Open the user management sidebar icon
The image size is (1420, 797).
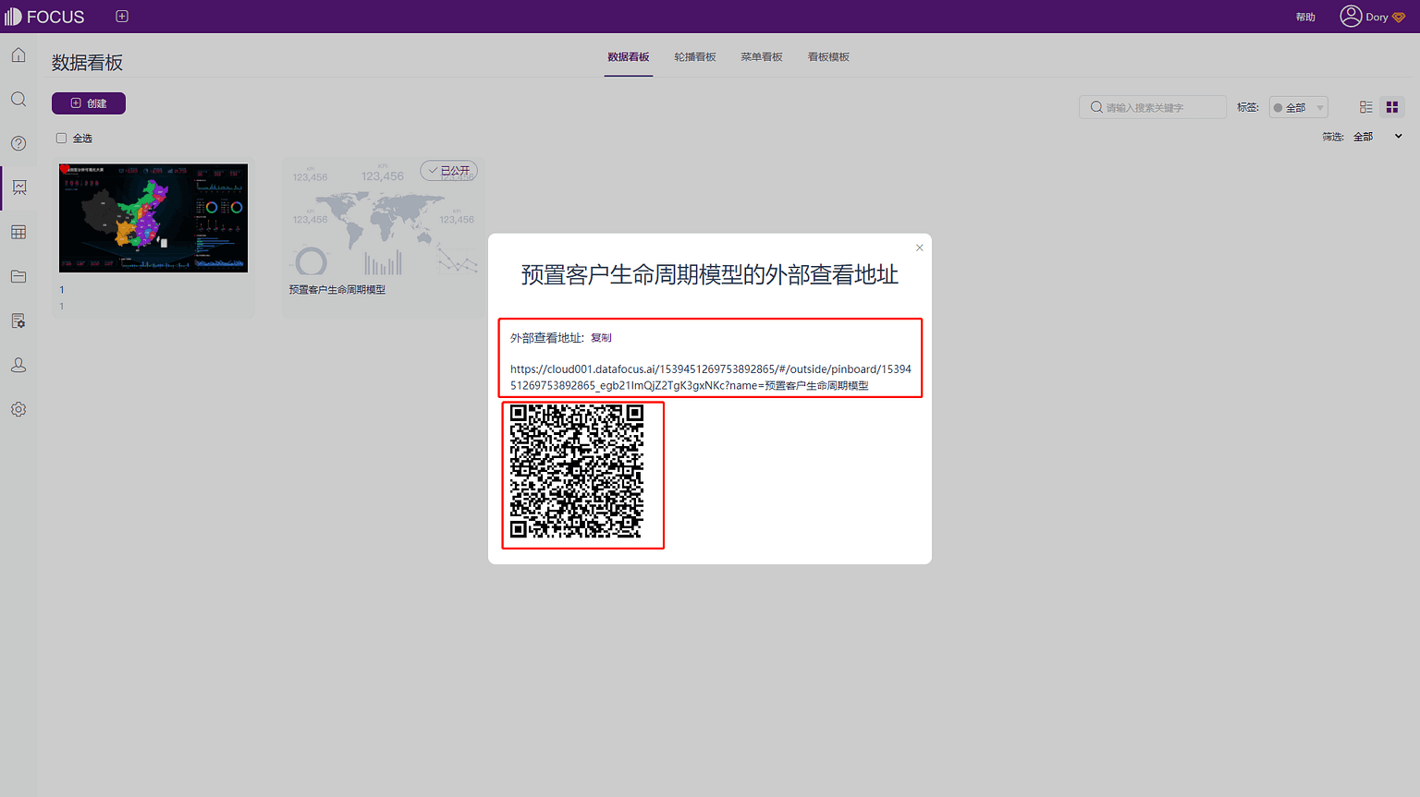[18, 365]
